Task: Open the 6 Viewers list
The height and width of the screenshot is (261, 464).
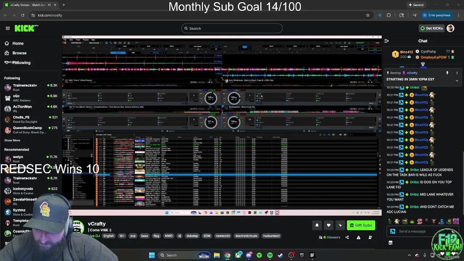Action: click(x=330, y=237)
